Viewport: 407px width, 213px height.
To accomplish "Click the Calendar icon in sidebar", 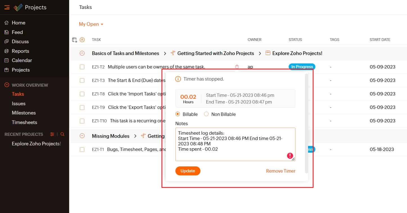I will [6, 60].
